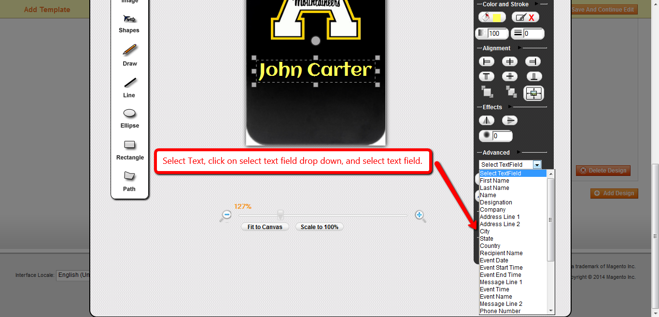Align the object to horizontal center
Screen dimensions: 659x317
(x=510, y=61)
